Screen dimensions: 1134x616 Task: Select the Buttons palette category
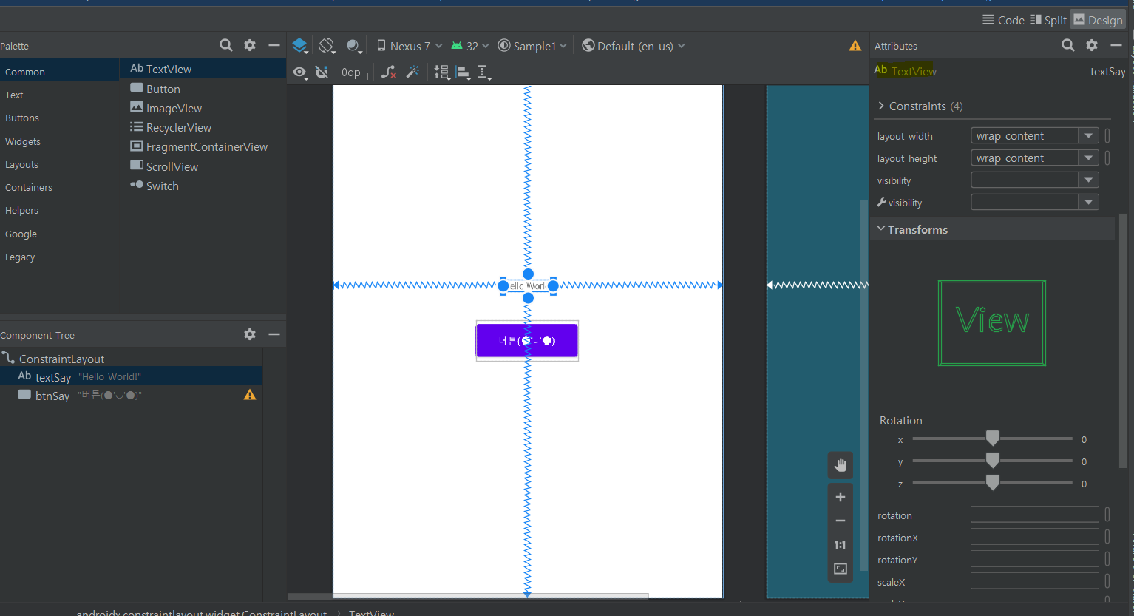click(59, 118)
